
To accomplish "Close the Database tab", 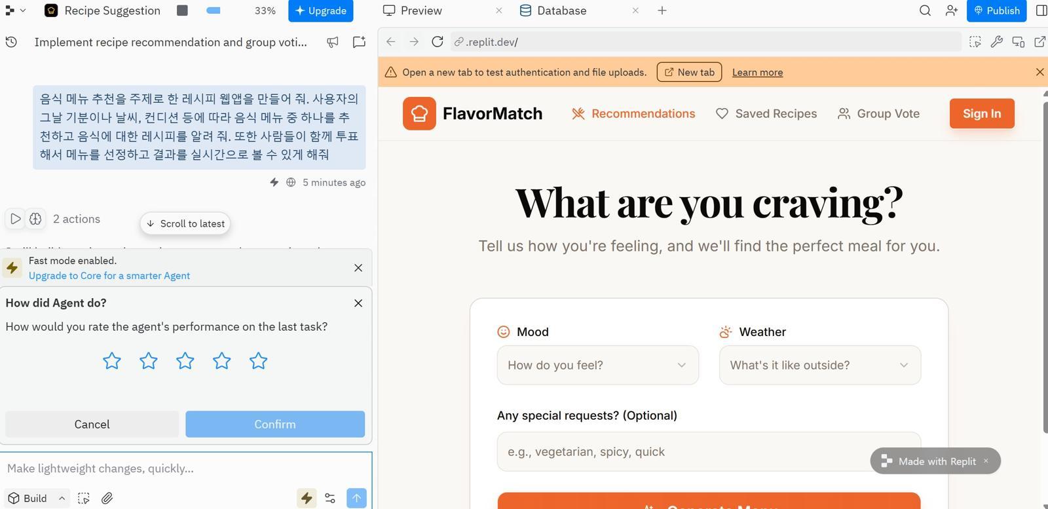I will (x=635, y=10).
